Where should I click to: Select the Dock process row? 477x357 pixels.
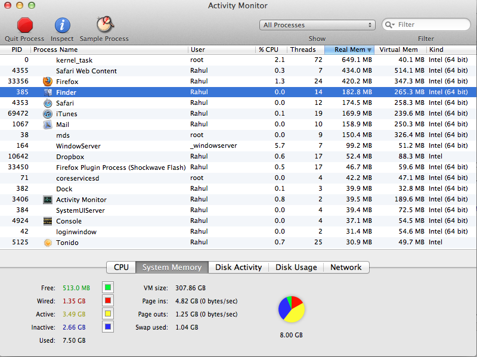pyautogui.click(x=238, y=188)
